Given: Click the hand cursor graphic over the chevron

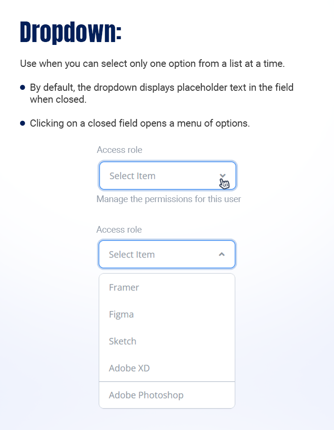Looking at the screenshot, I should point(224,182).
